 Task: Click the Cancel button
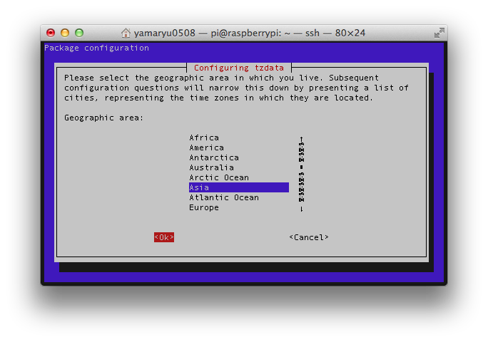click(309, 237)
